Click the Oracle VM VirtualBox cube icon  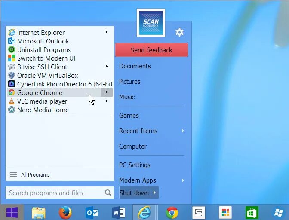[x=12, y=75]
